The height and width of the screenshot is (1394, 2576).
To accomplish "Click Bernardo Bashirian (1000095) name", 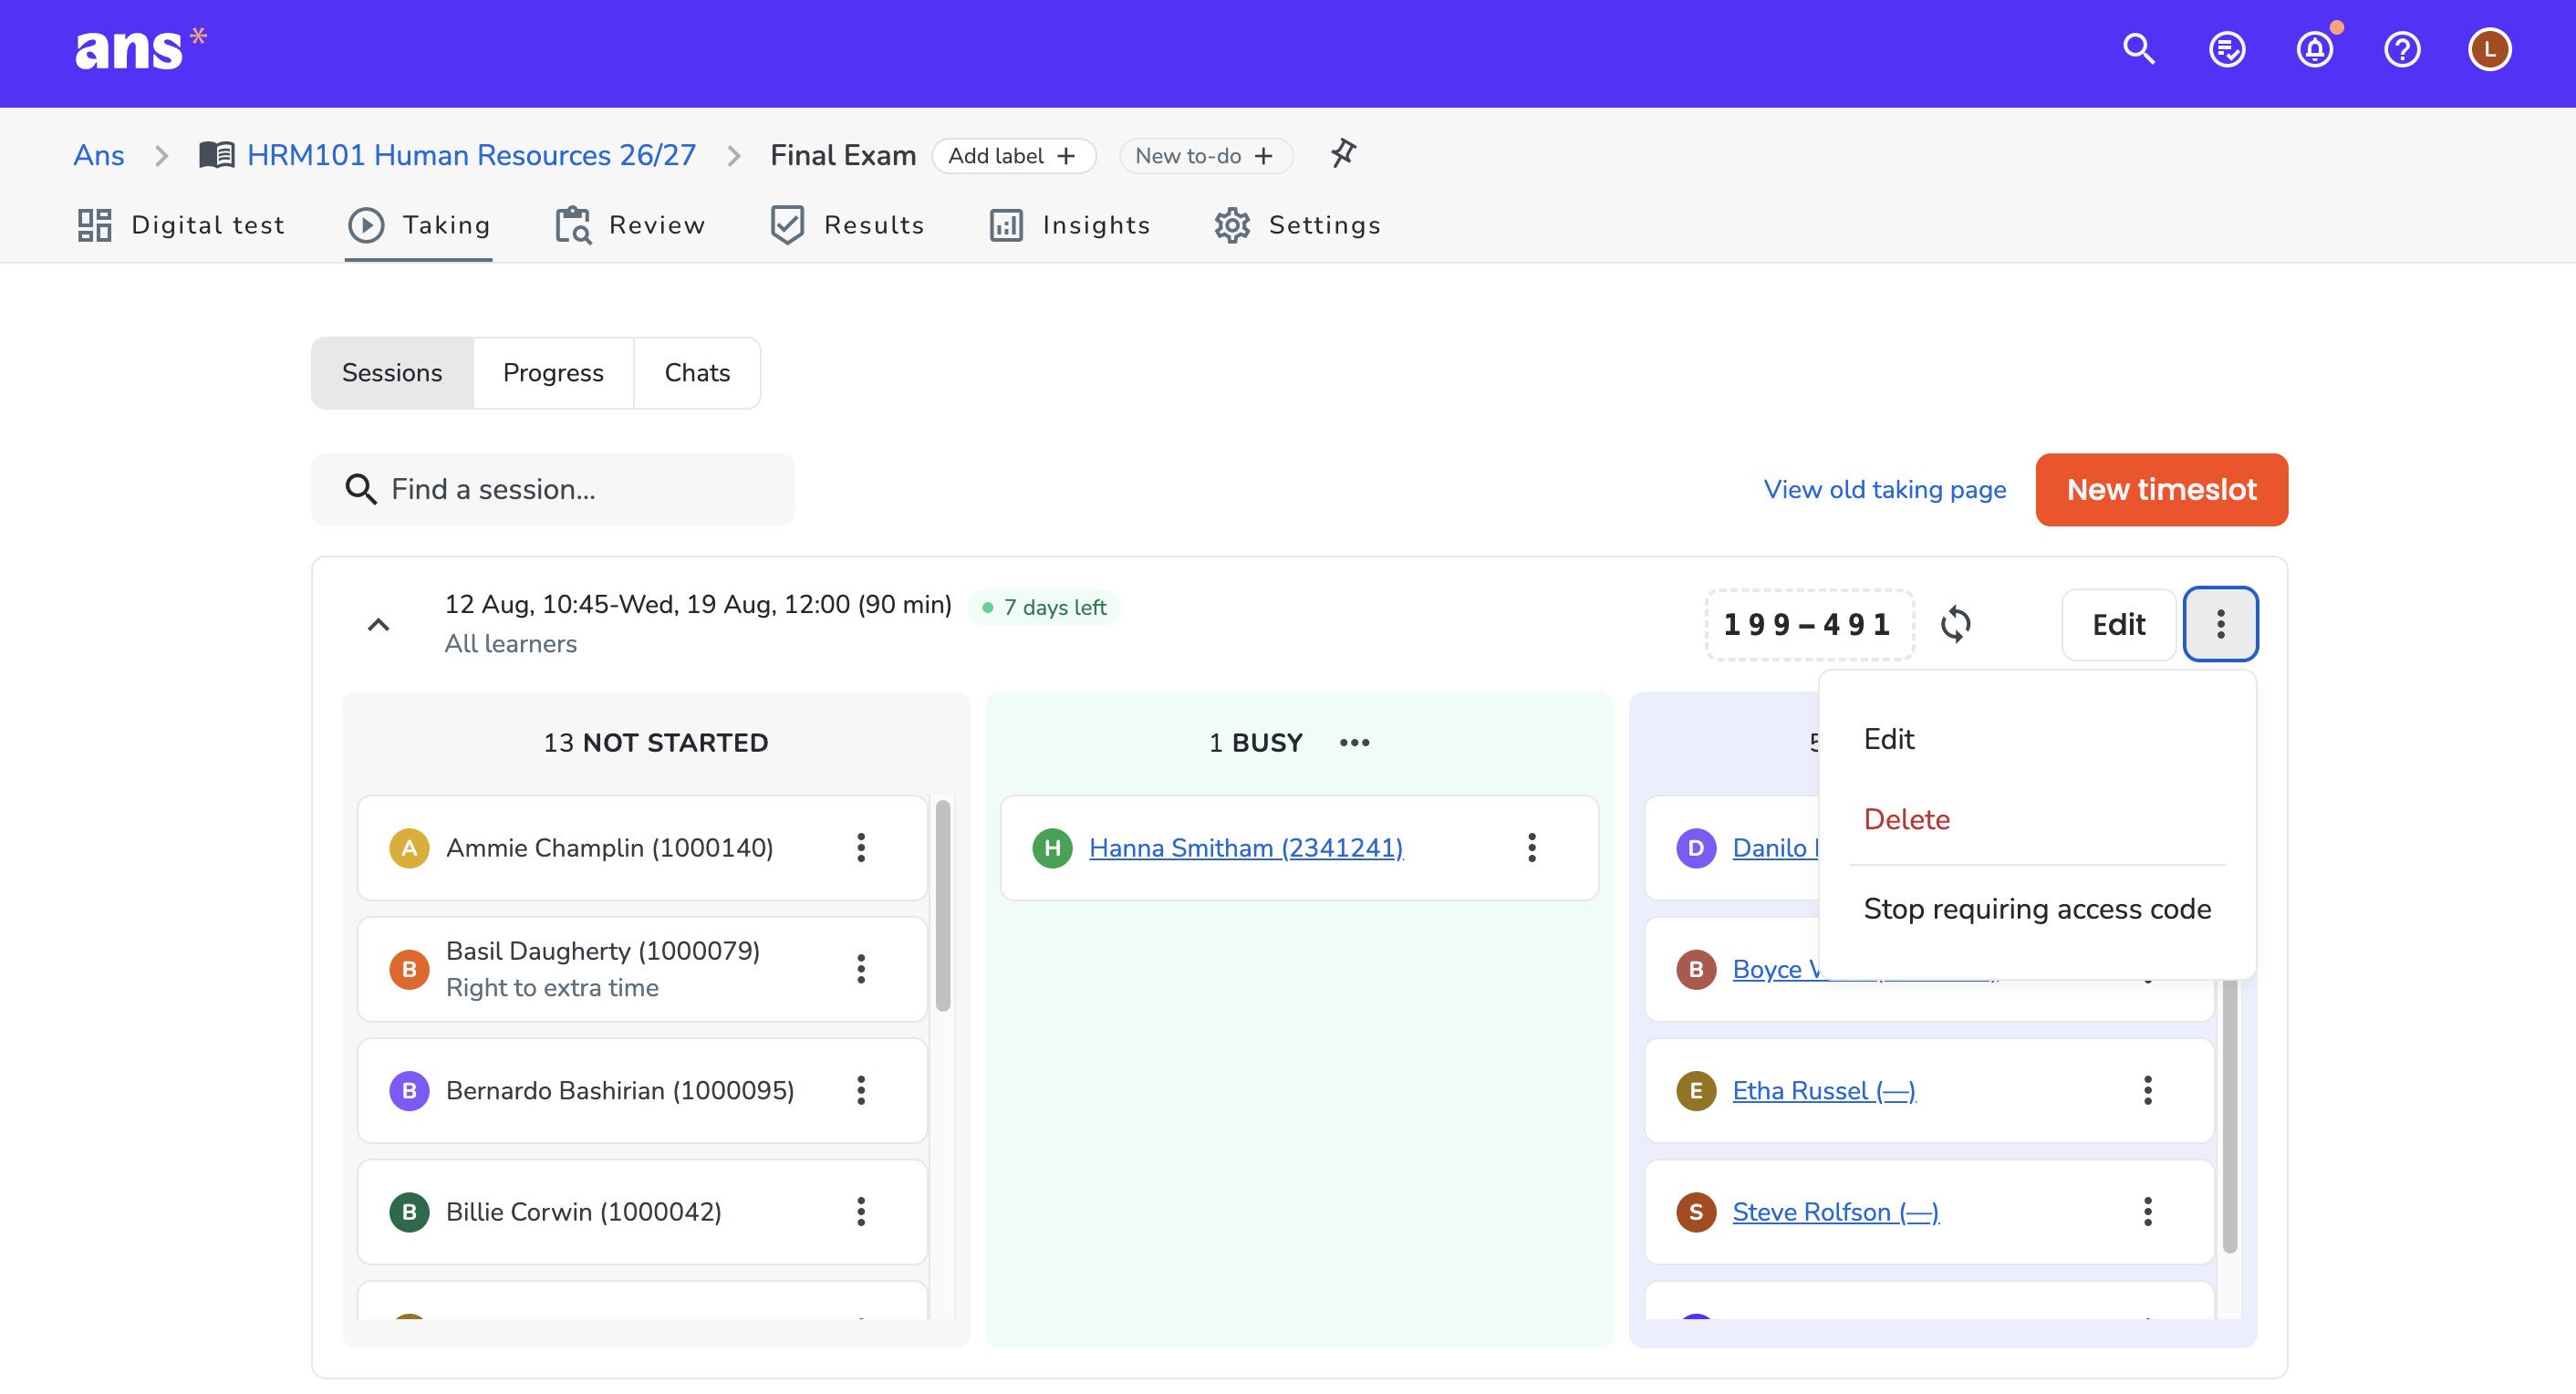I will [620, 1090].
